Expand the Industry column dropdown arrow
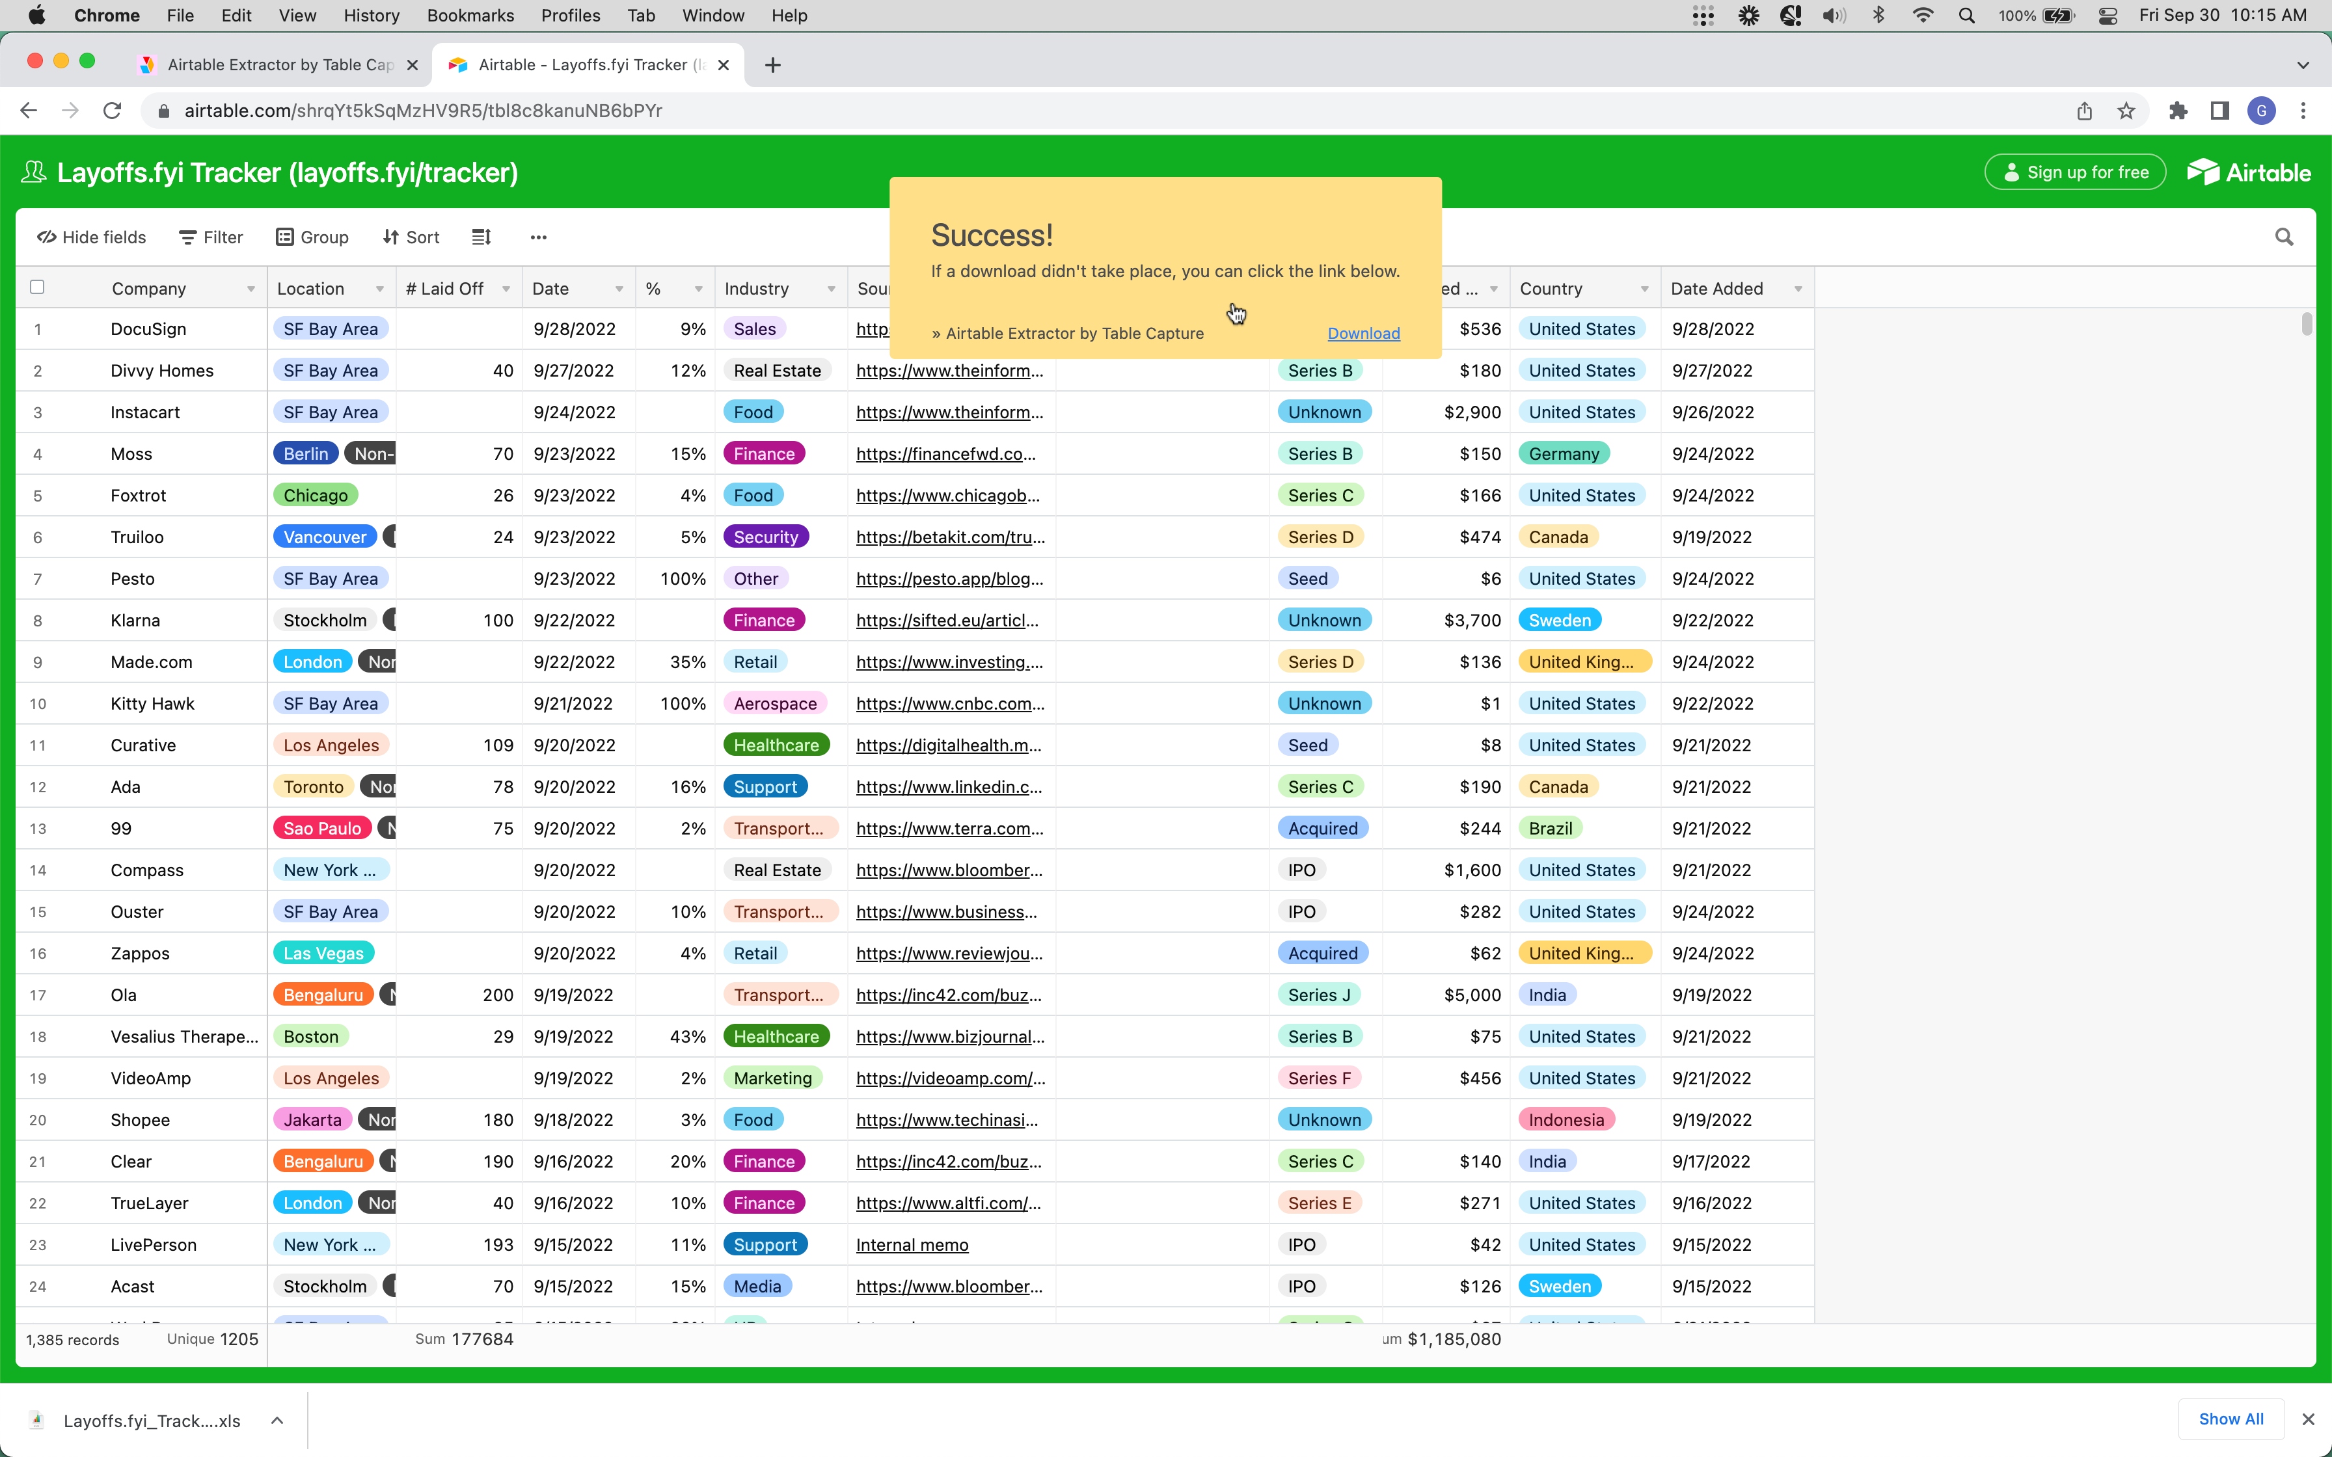 [x=832, y=289]
